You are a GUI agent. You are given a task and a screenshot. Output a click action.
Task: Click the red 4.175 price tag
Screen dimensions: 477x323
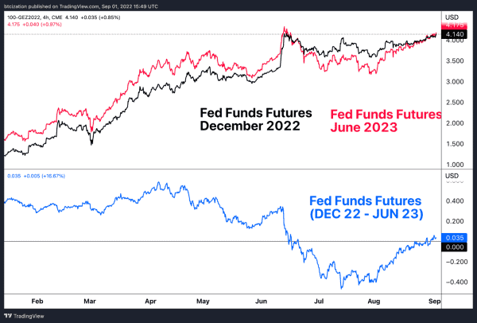click(454, 25)
